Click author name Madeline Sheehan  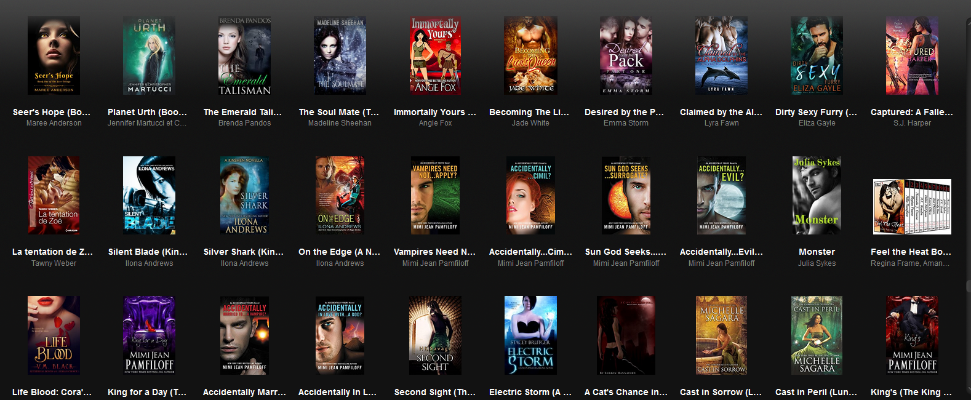coord(340,123)
